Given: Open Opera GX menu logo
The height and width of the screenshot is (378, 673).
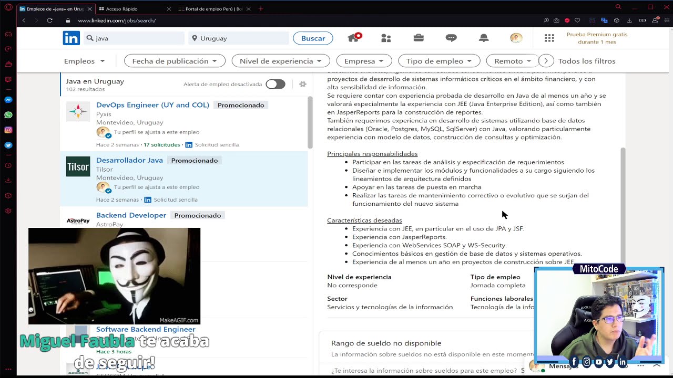Looking at the screenshot, I should 8,7.
